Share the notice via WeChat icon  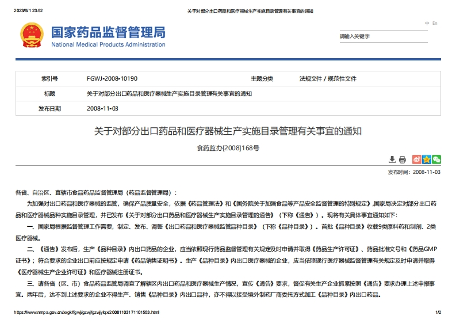coord(436,159)
